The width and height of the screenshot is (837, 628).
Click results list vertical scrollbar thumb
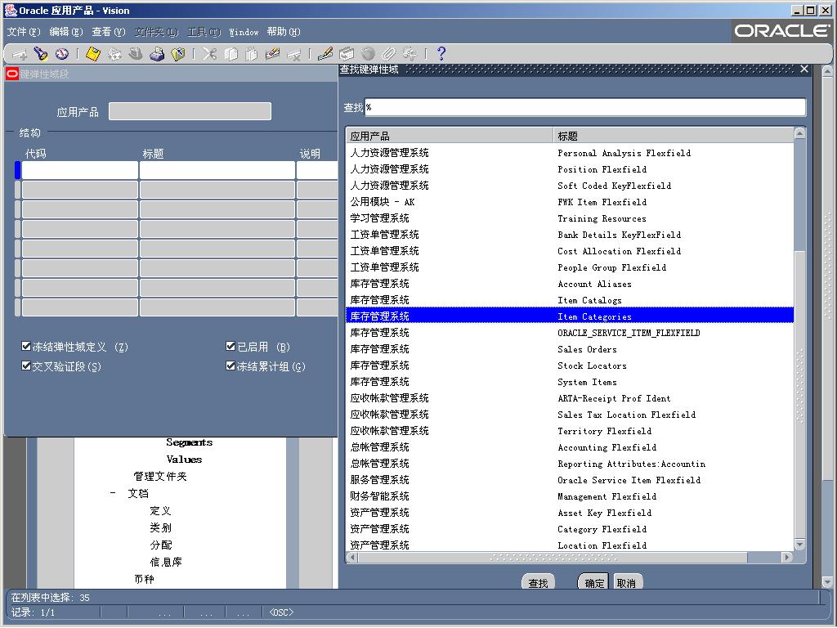[x=799, y=393]
